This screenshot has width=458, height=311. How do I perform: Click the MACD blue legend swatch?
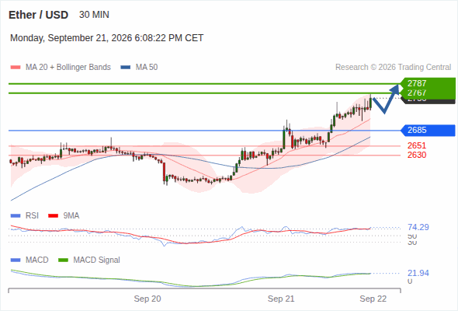(16, 260)
